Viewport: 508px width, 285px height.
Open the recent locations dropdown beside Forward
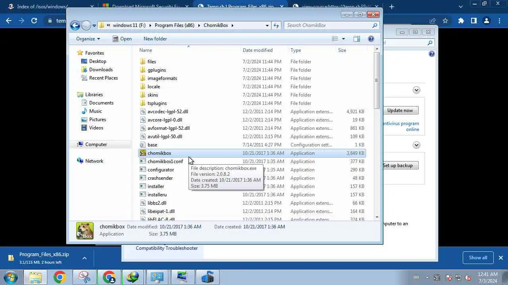94,25
